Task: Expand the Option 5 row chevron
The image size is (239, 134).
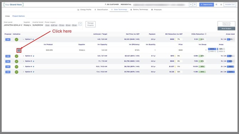Action: pyautogui.click(x=23, y=72)
